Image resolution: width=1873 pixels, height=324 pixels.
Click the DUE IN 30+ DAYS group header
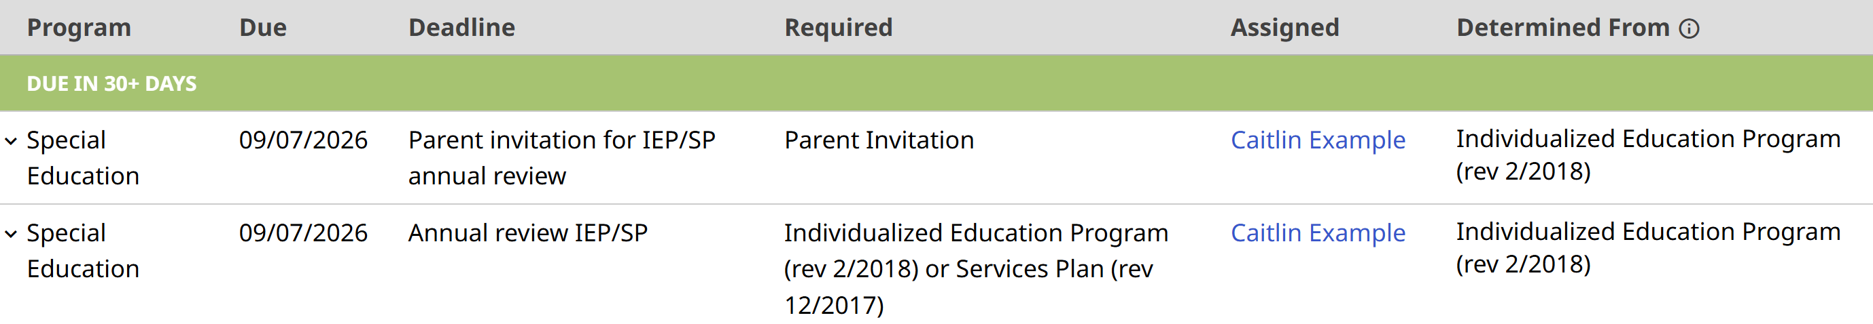tap(111, 83)
